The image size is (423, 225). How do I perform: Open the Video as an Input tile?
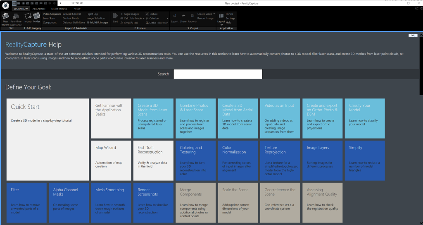280,118
